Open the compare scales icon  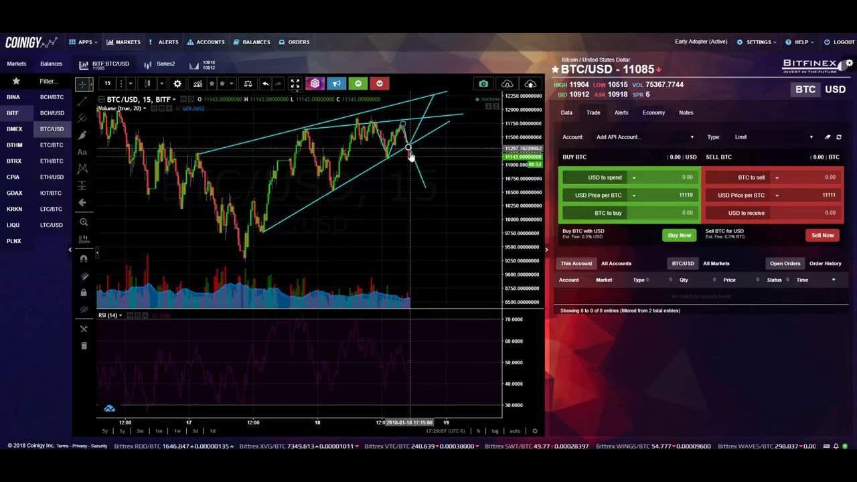pos(248,84)
